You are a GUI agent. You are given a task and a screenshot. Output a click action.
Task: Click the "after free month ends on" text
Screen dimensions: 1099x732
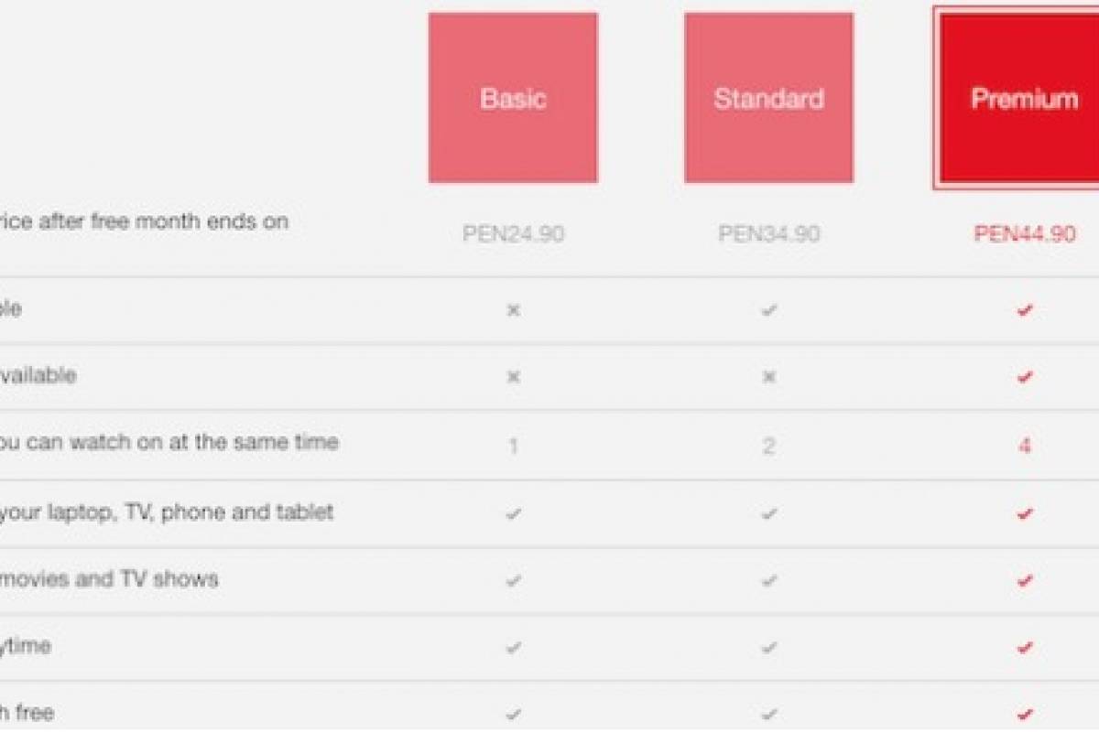(x=145, y=221)
